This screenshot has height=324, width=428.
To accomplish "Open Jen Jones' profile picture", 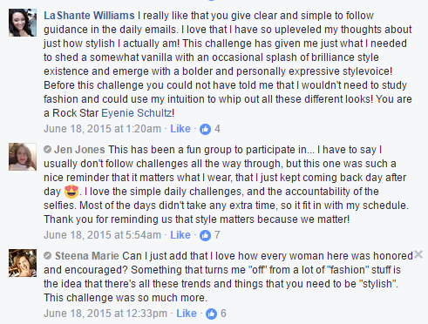I will tap(23, 157).
